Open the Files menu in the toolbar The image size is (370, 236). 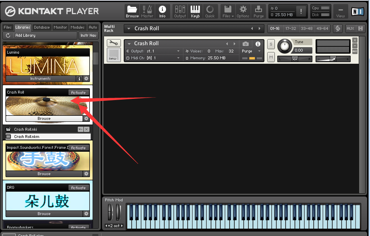click(228, 11)
